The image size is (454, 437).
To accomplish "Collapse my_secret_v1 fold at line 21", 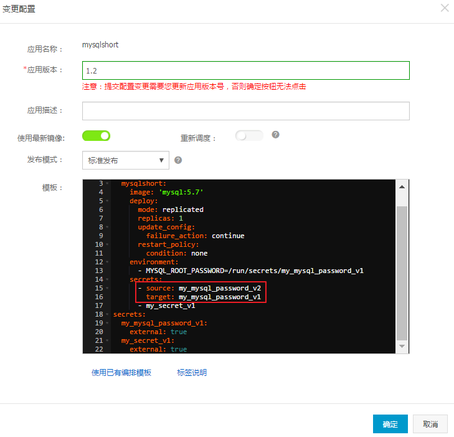I will 107,340.
